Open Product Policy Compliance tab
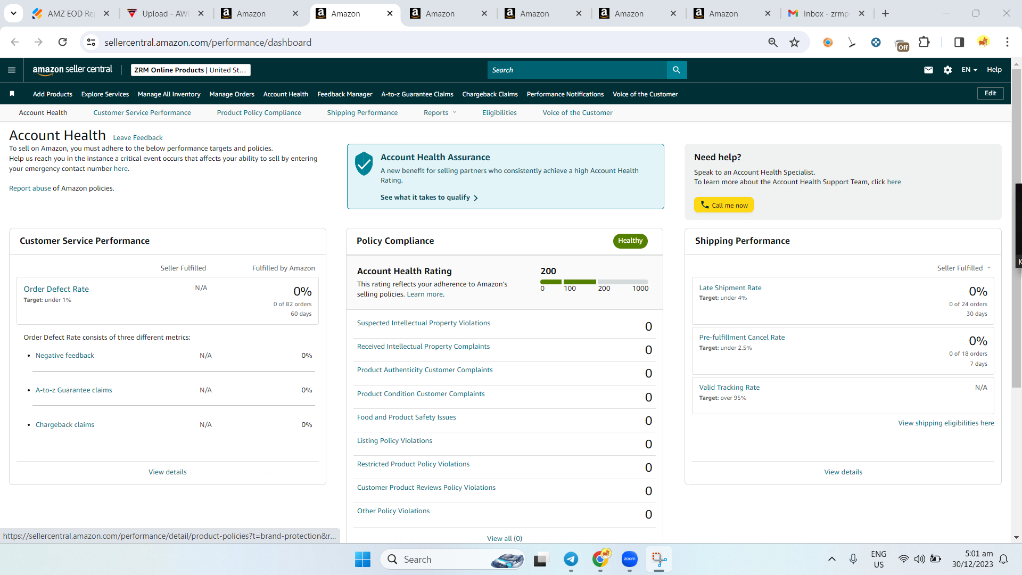Viewport: 1022px width, 575px height. click(x=259, y=112)
